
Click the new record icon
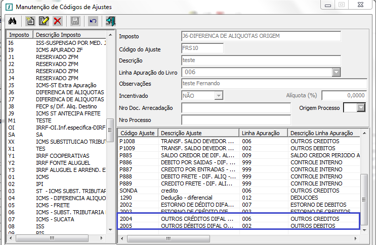30,21
